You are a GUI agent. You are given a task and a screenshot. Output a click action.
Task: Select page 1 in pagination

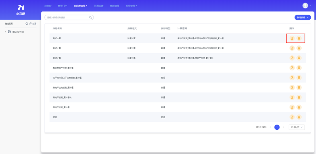point(277,127)
